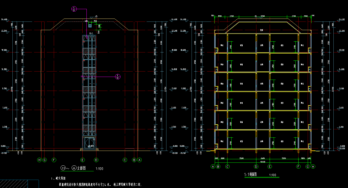Click the magenta detail callout bubble 4/21
The image size is (348, 188).
(x=74, y=9)
